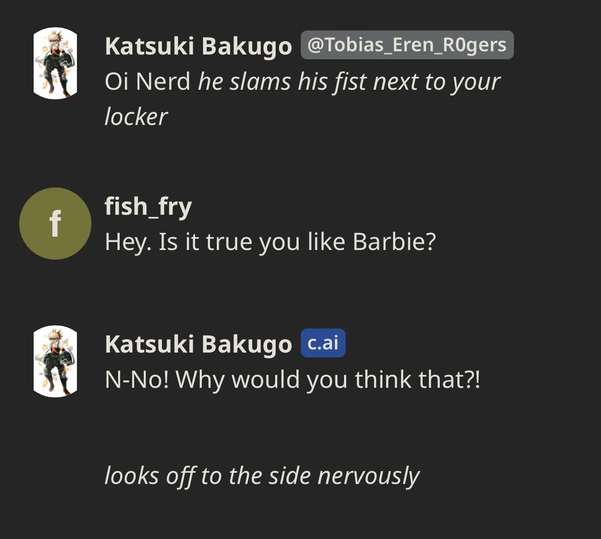Open the fish_fry username profile
601x539 pixels.
tap(148, 206)
